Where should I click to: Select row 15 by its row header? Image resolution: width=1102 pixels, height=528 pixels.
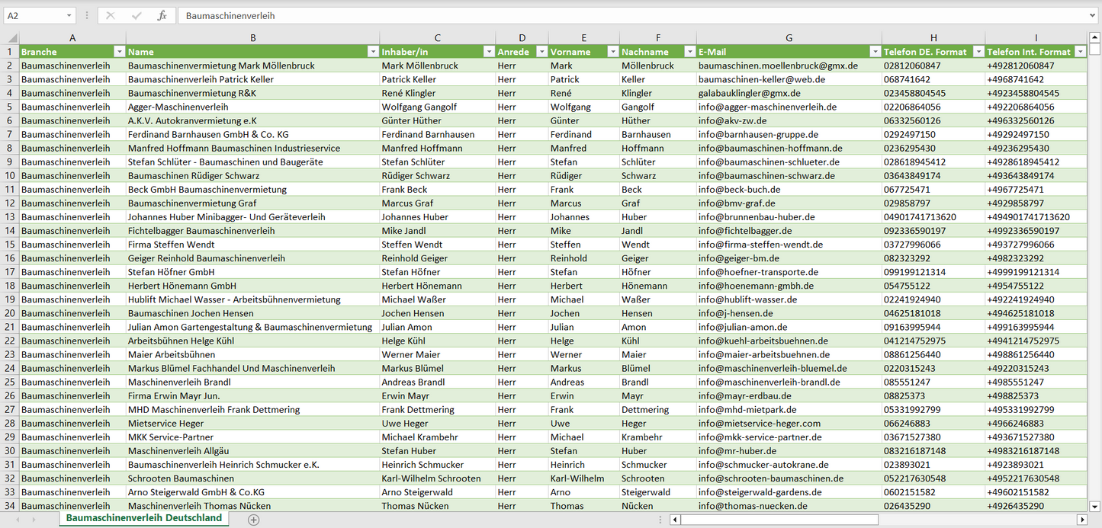click(x=9, y=245)
